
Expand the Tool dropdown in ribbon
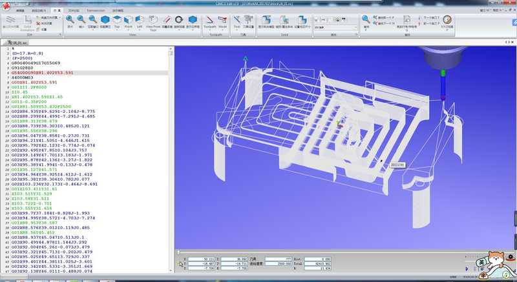coord(237,21)
